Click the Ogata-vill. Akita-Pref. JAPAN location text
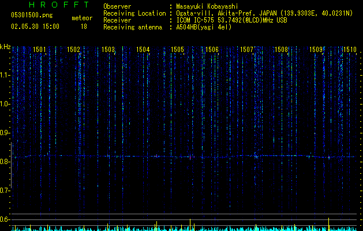363x231 pixels. [227, 13]
